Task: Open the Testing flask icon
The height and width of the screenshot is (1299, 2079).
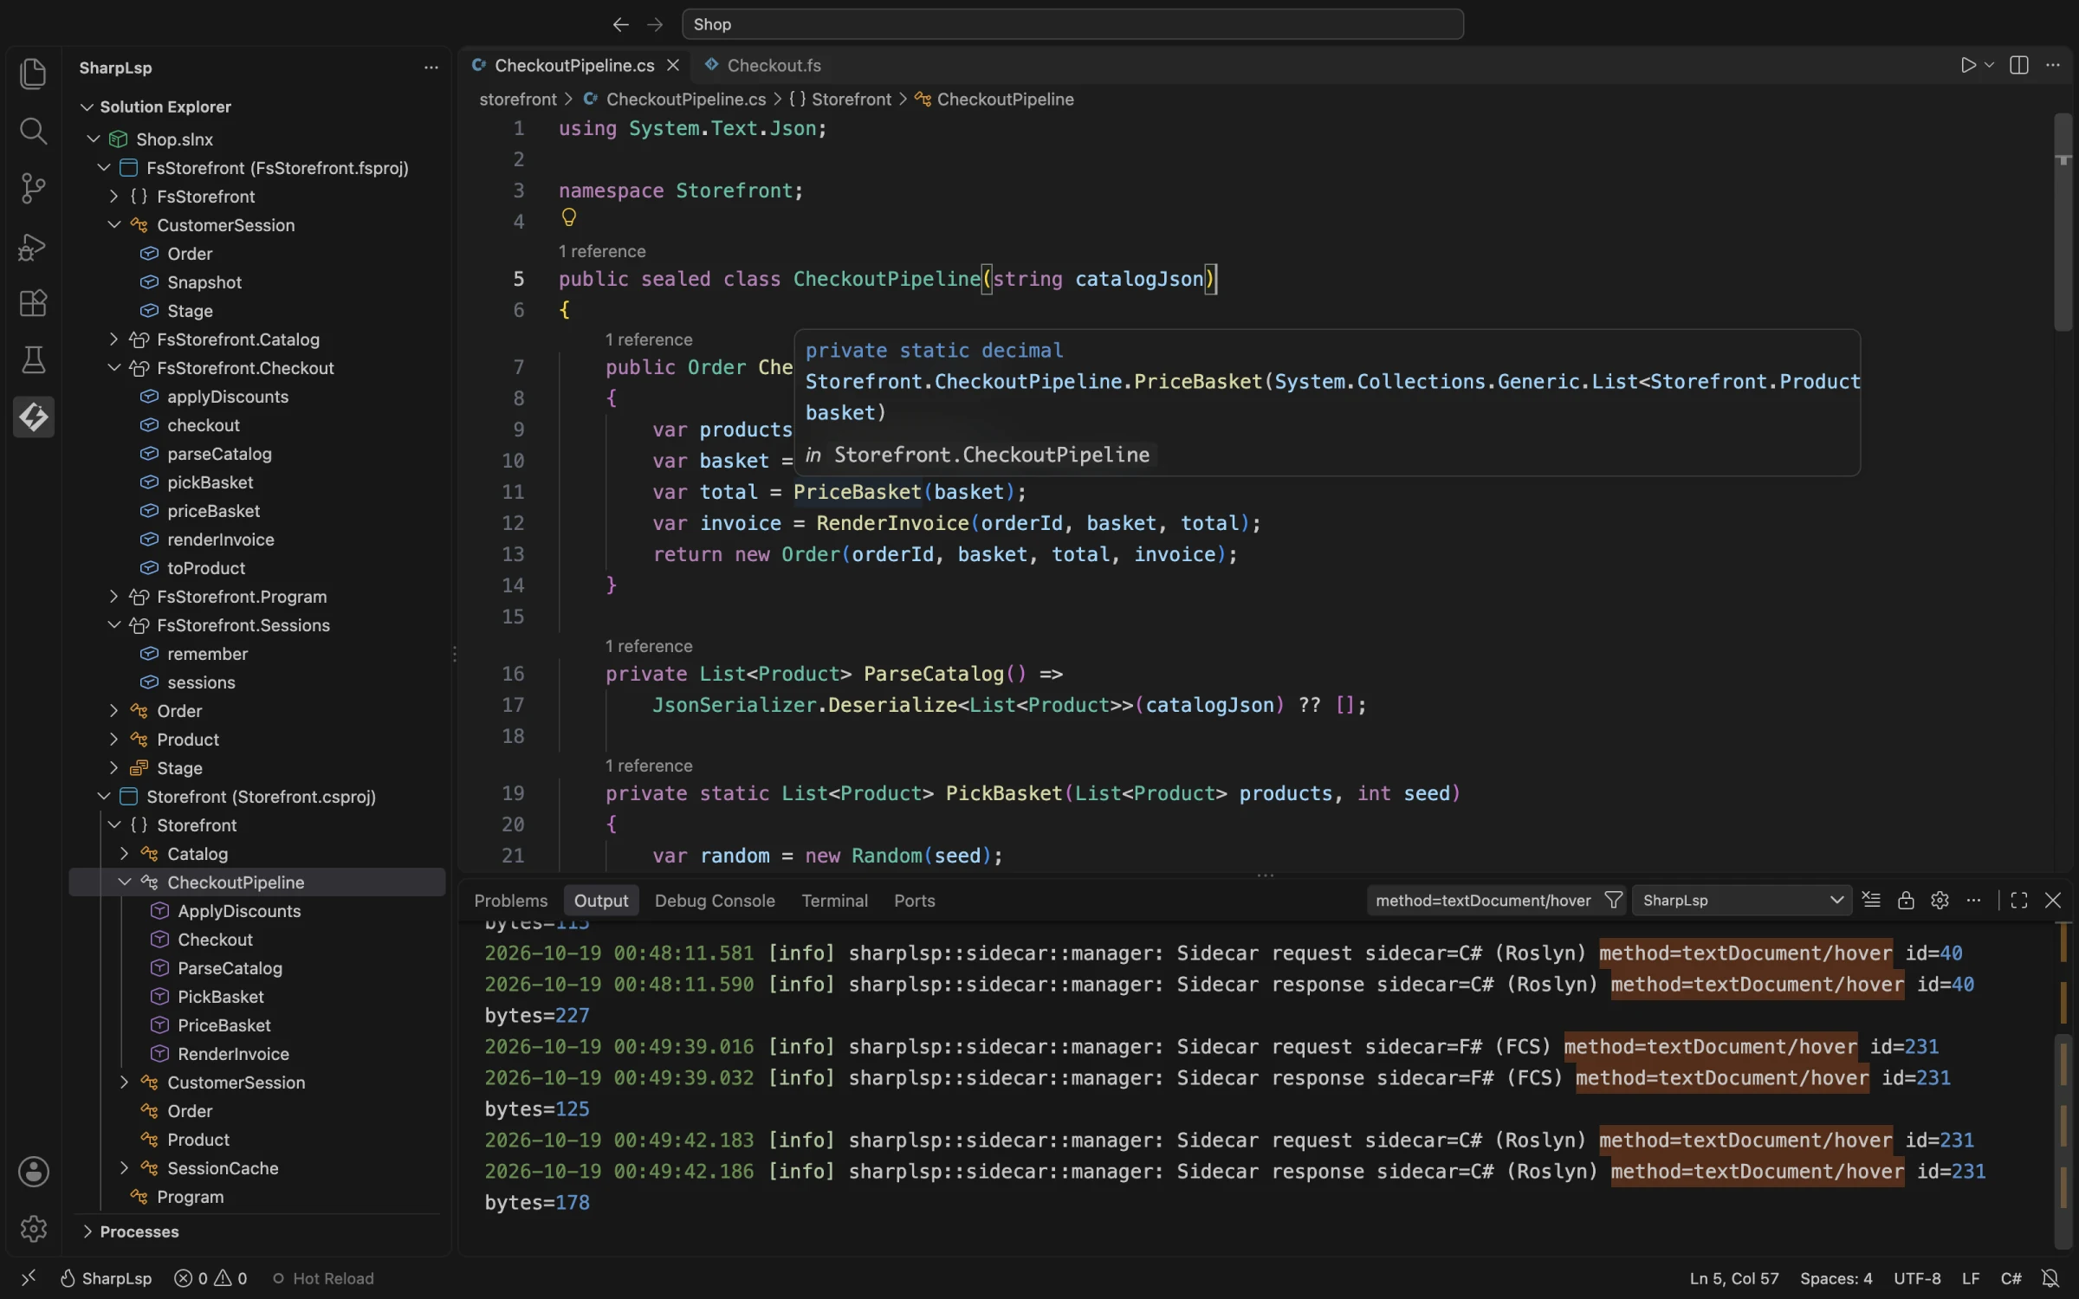Action: pos(33,360)
